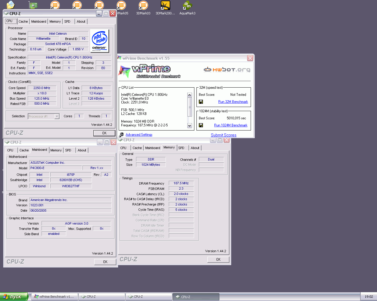Click the CPU List scrollbar thumb
Screen dimensions: 377x301
189,107
